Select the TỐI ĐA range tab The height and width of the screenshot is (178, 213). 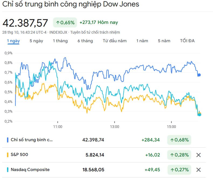[x=187, y=41]
